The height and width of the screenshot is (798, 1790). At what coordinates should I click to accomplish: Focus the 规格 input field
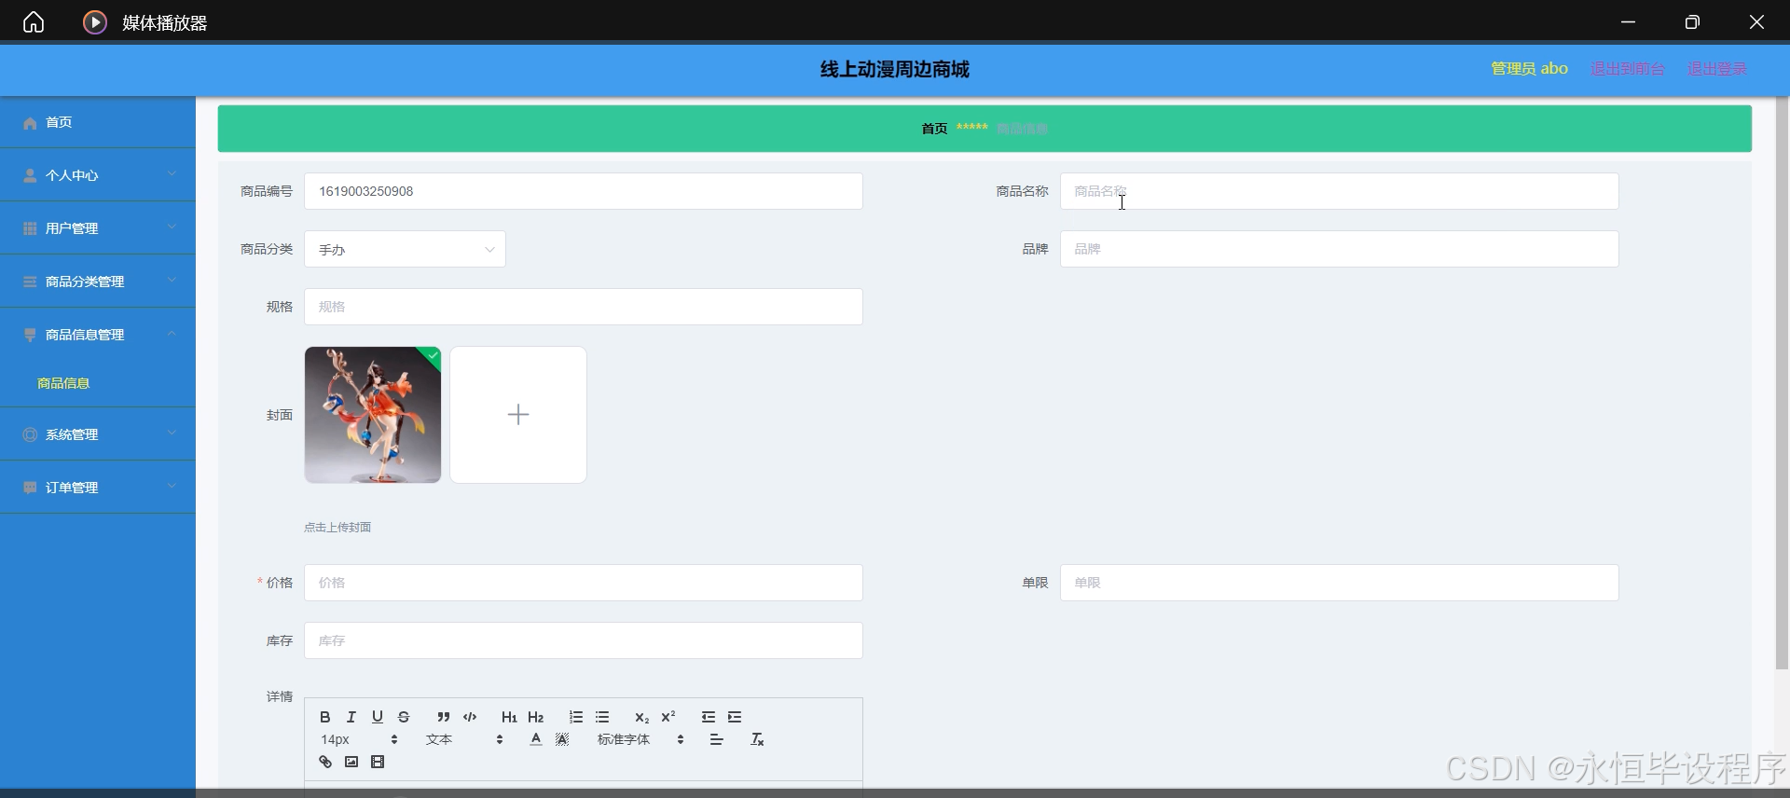[x=584, y=307]
